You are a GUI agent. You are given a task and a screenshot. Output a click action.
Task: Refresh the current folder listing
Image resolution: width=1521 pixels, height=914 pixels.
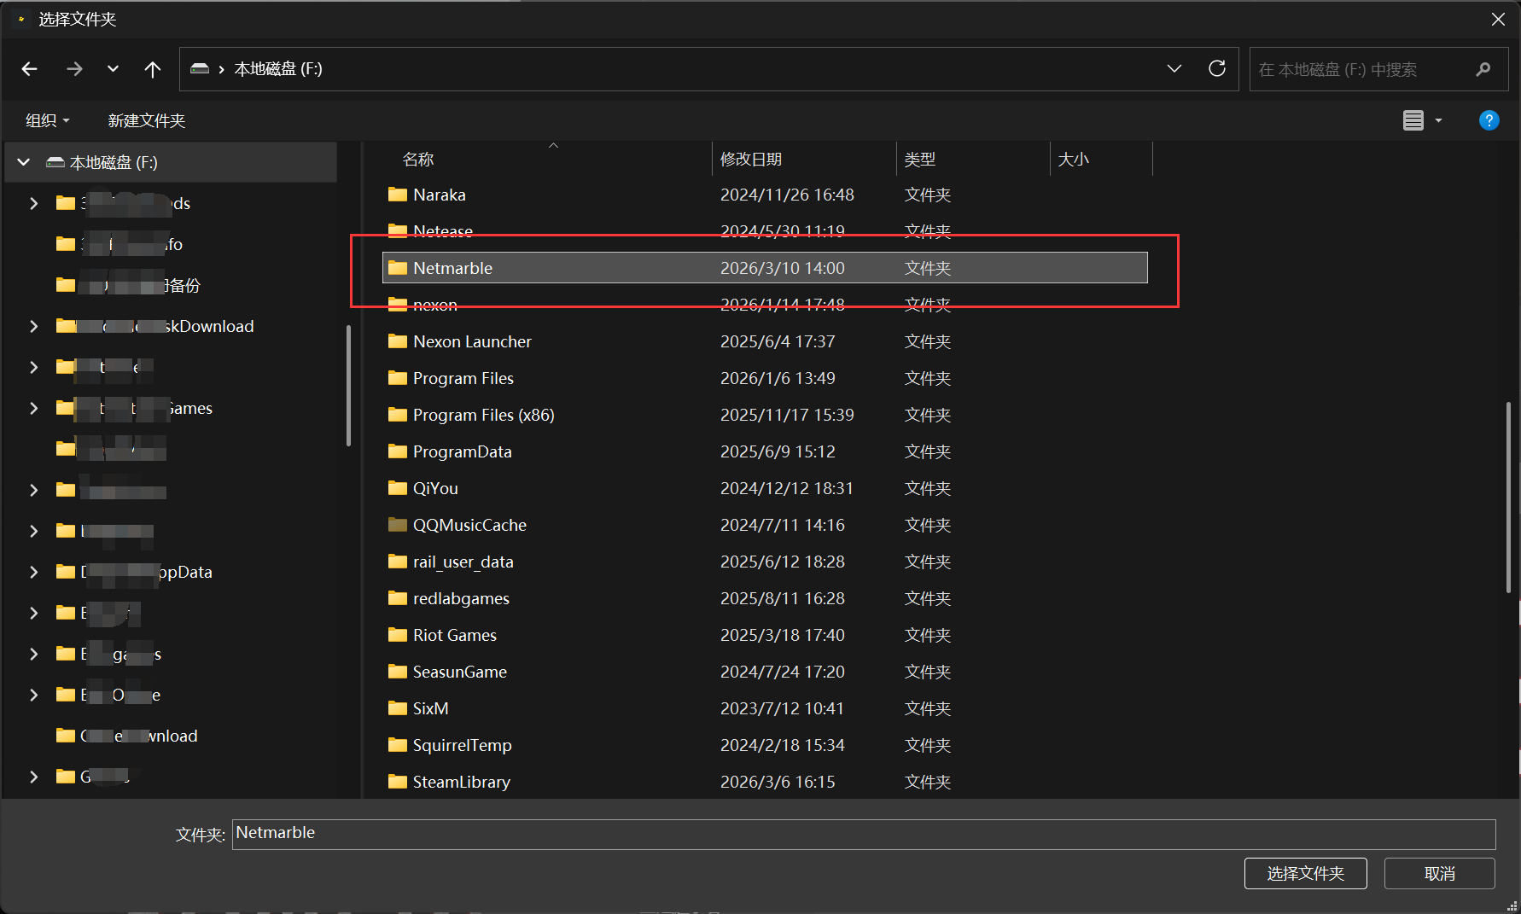pyautogui.click(x=1216, y=69)
